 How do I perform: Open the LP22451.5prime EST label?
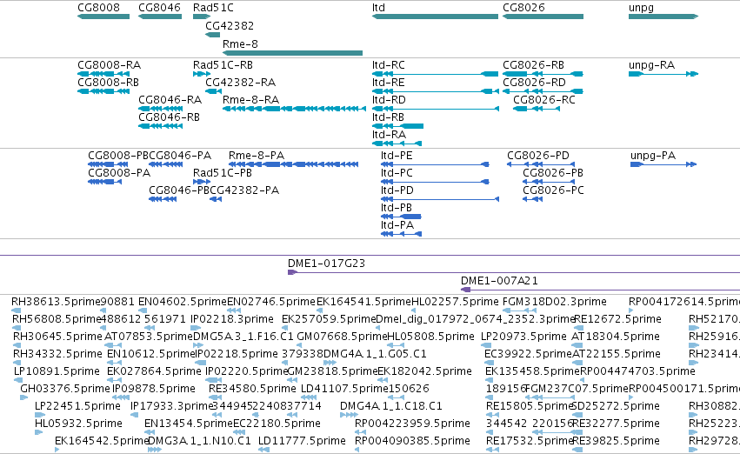tap(78, 406)
